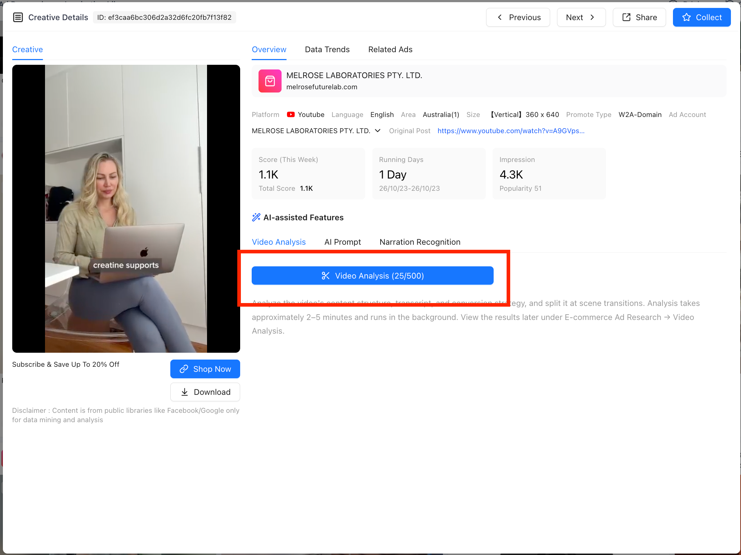
Task: Start Video Analysis (25/500) button
Action: pos(373,276)
